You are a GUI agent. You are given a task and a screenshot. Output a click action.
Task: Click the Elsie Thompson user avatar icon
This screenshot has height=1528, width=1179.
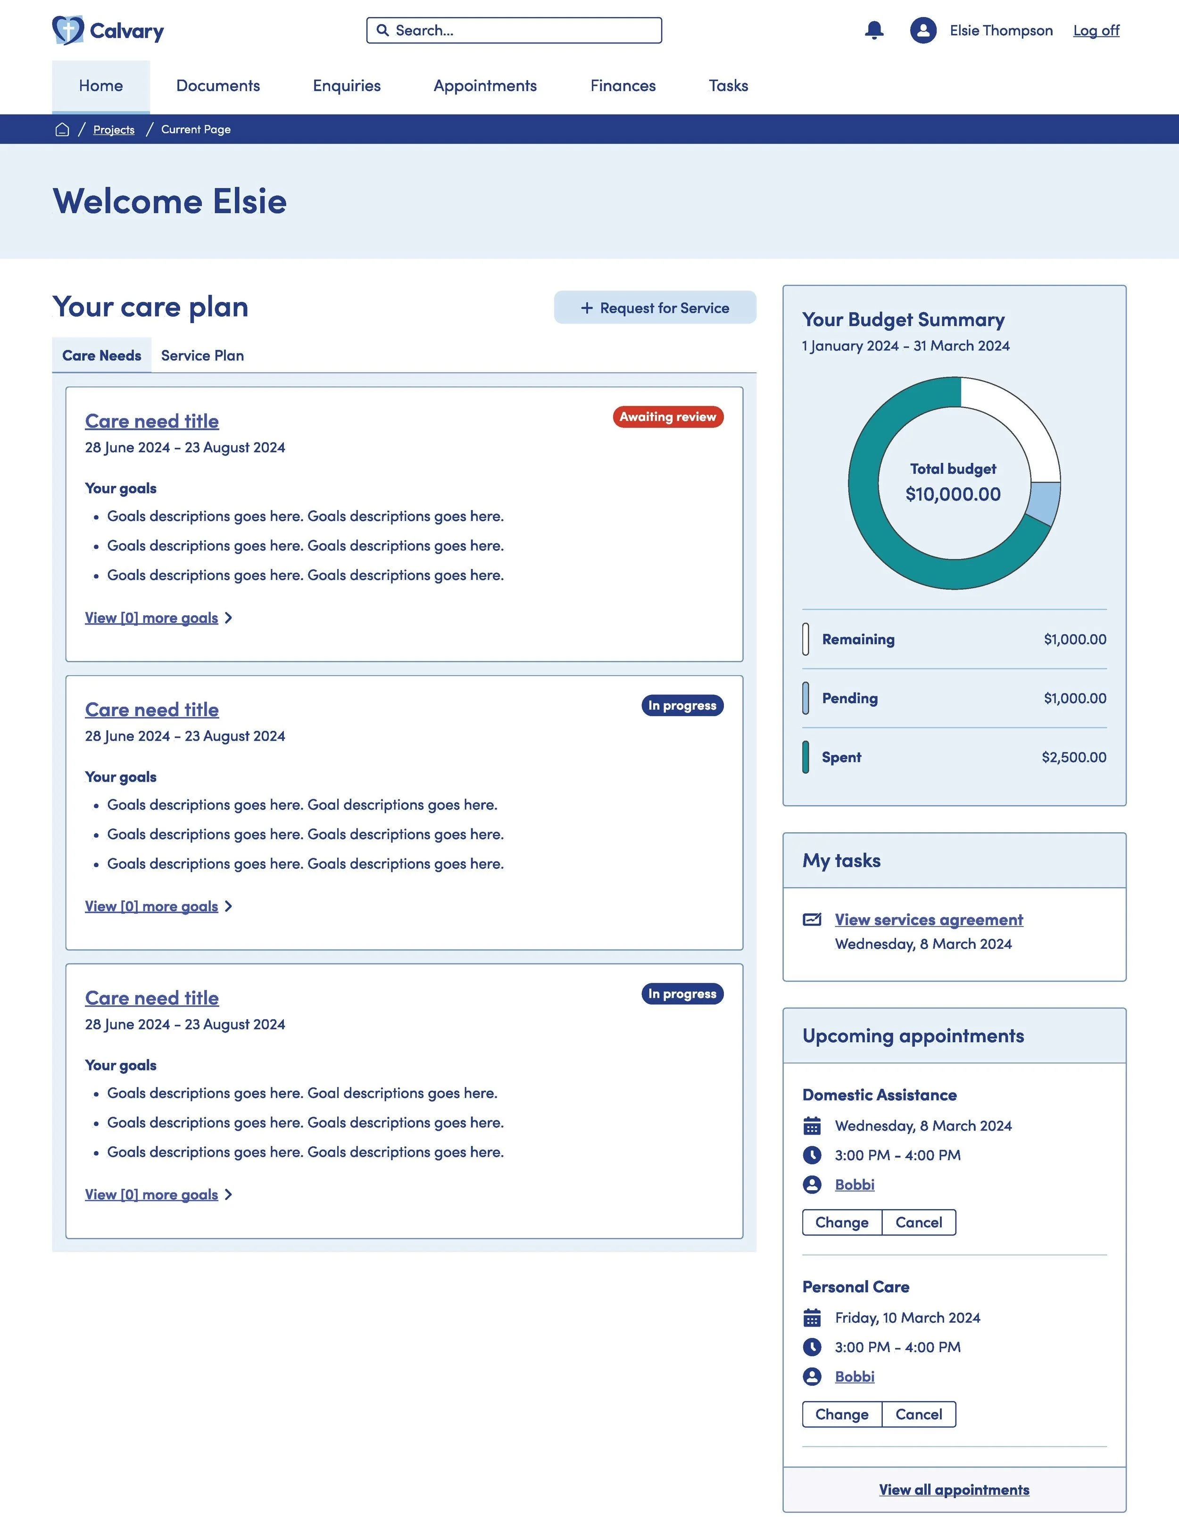click(923, 30)
